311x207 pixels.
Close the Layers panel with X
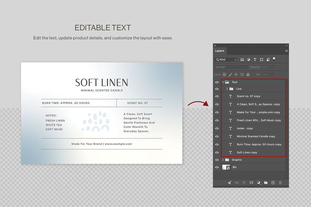point(215,46)
